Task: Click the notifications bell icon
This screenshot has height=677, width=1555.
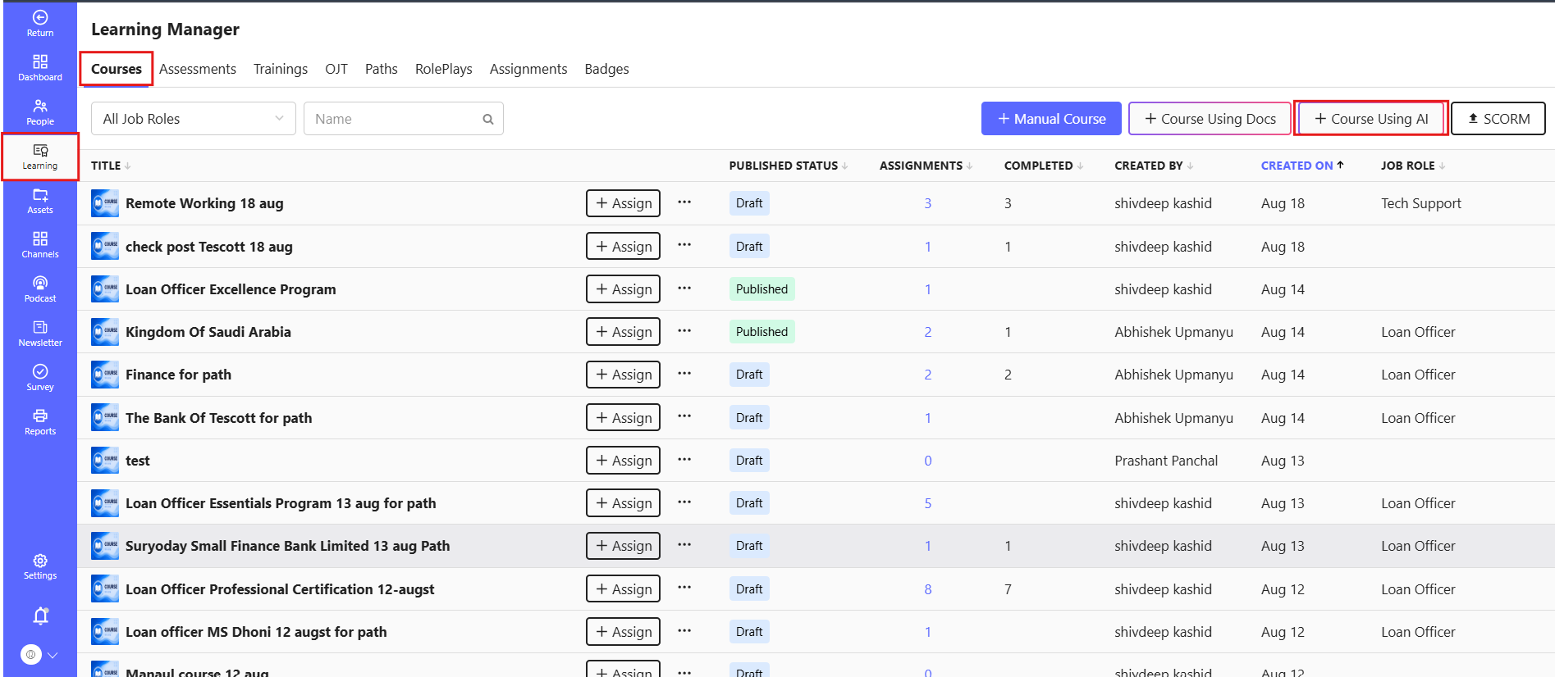Action: coord(40,616)
